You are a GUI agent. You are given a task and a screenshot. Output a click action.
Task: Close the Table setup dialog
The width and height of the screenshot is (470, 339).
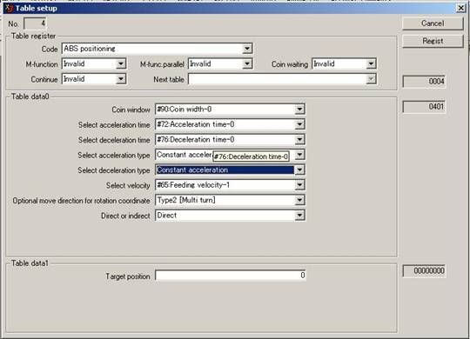[x=460, y=8]
